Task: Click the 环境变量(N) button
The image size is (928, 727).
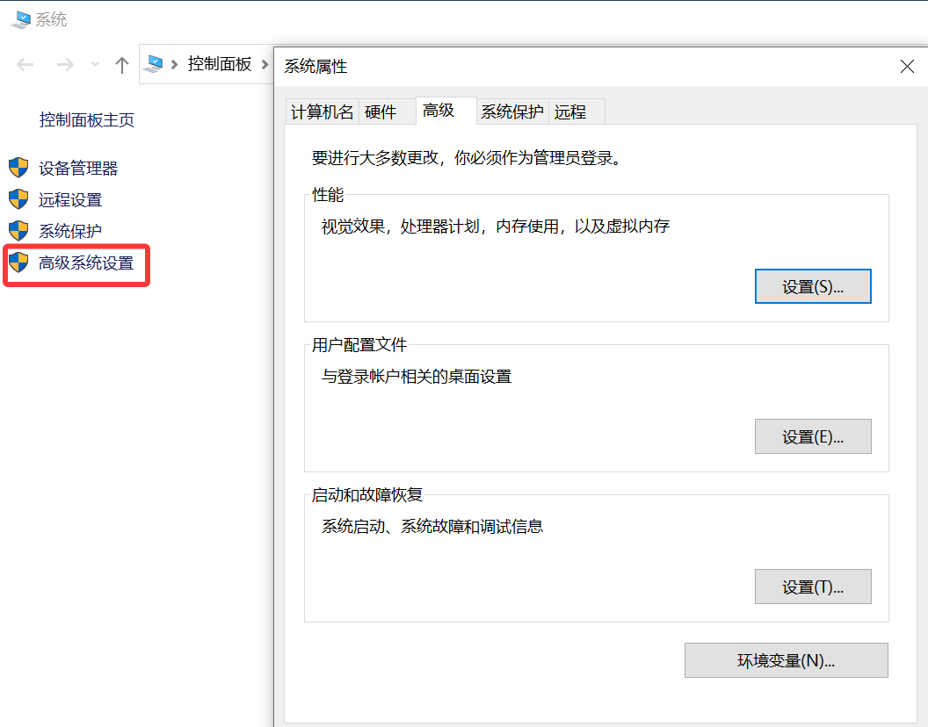Action: pyautogui.click(x=785, y=660)
